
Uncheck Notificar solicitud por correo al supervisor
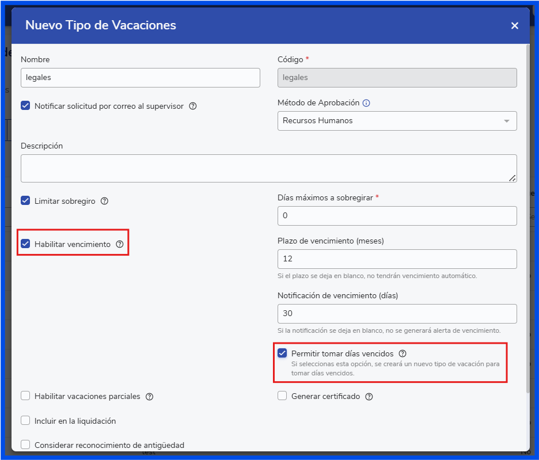pyautogui.click(x=25, y=106)
